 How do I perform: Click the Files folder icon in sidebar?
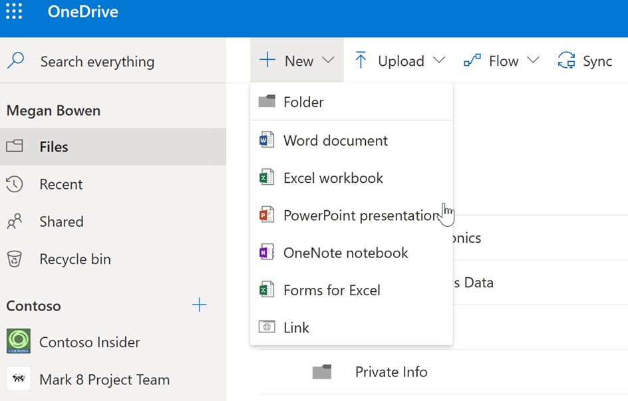[x=15, y=146]
